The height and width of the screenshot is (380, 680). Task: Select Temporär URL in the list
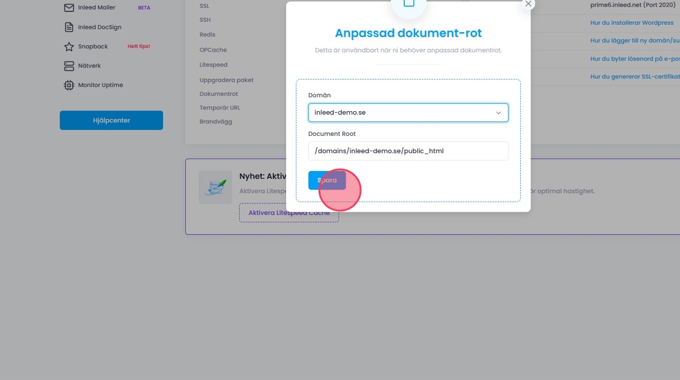(220, 107)
